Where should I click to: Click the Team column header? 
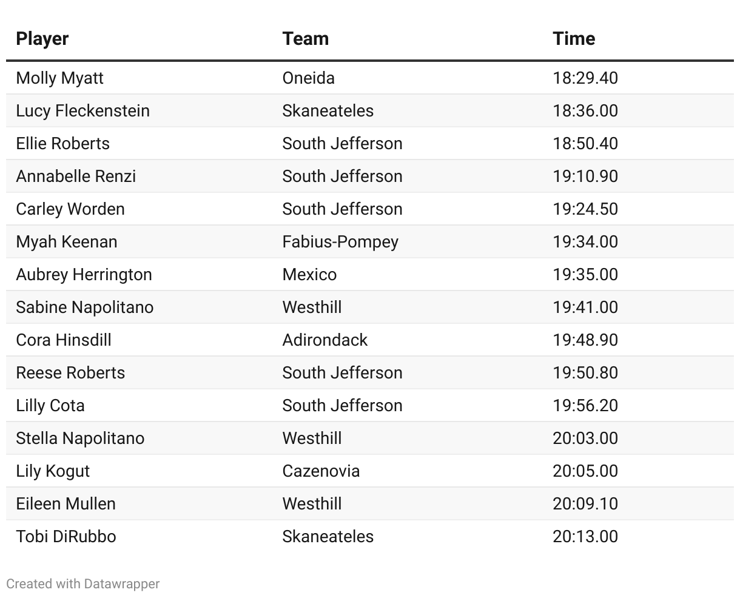click(x=306, y=39)
